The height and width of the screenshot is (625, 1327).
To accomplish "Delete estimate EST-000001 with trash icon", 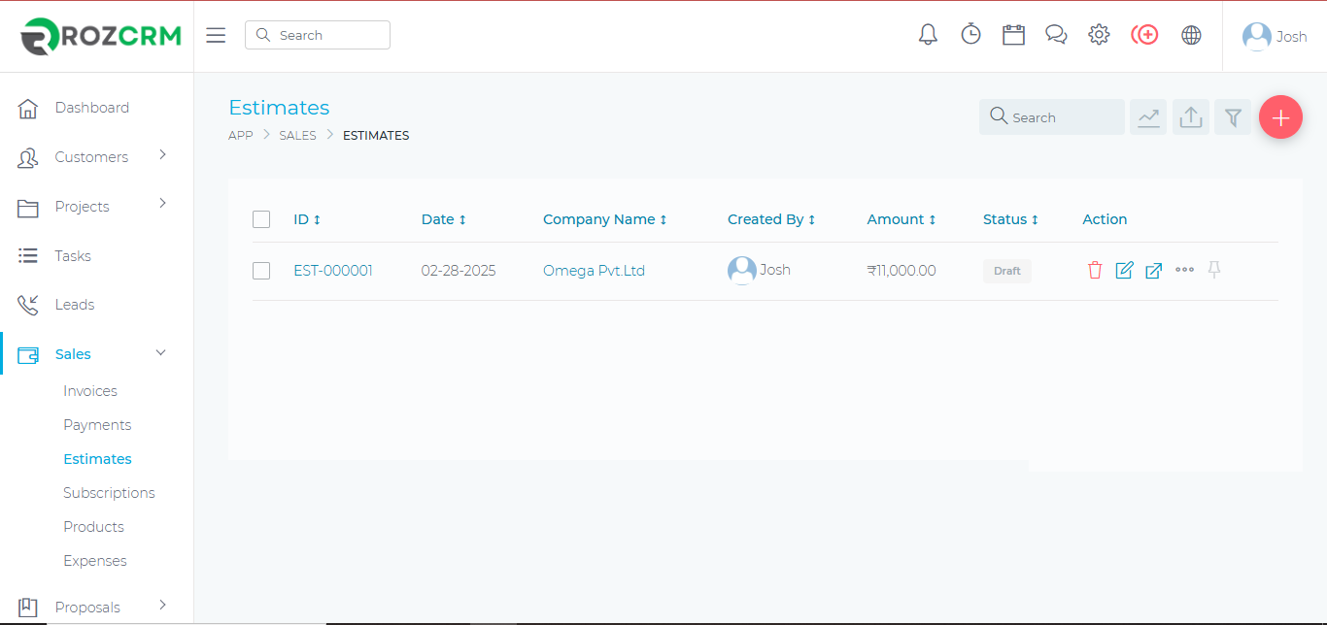I will [x=1095, y=271].
